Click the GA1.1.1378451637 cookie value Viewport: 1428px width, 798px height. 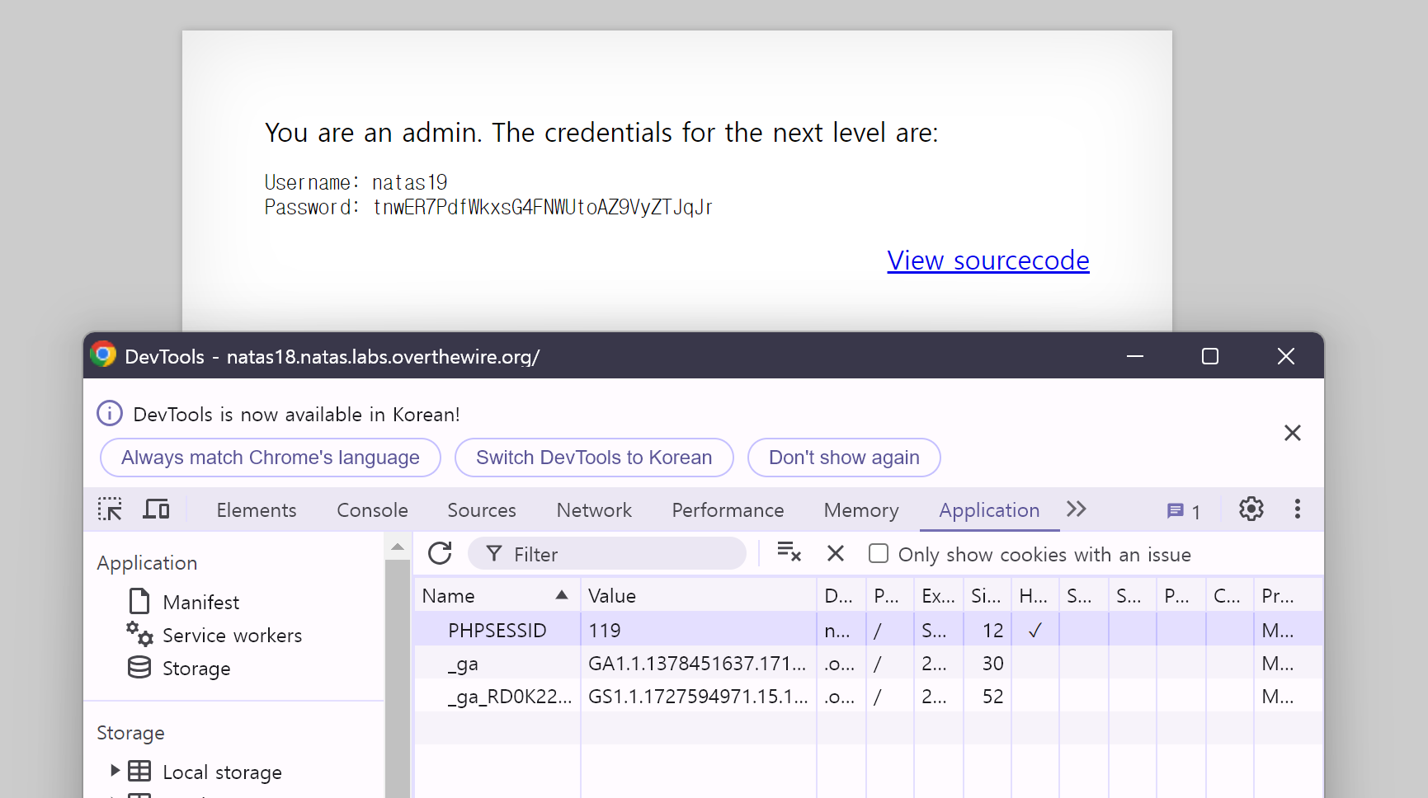[697, 664]
